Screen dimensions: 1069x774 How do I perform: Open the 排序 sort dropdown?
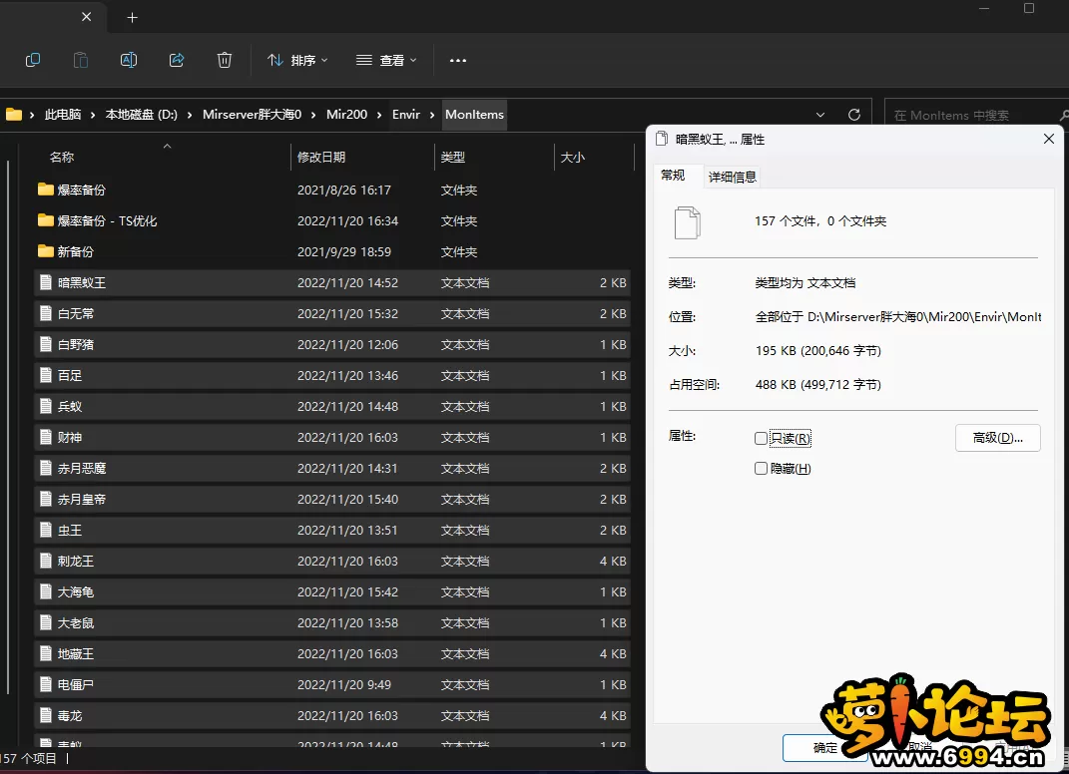point(297,60)
